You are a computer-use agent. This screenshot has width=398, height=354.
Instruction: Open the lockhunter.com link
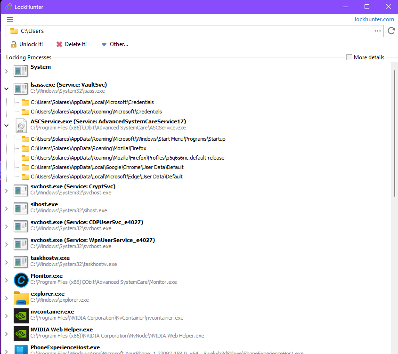374,19
